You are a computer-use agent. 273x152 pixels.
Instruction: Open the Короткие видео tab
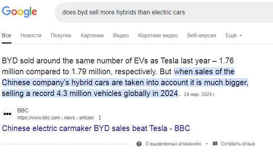tap(158, 35)
